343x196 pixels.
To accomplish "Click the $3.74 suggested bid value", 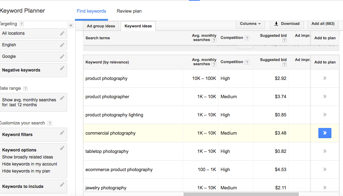I will (280, 96).
